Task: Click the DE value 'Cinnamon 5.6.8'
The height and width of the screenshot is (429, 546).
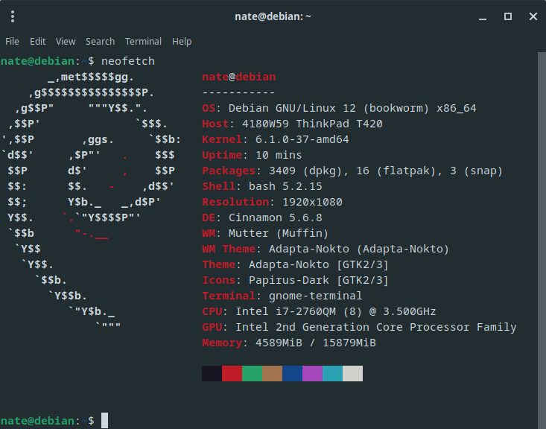Action: 276,217
